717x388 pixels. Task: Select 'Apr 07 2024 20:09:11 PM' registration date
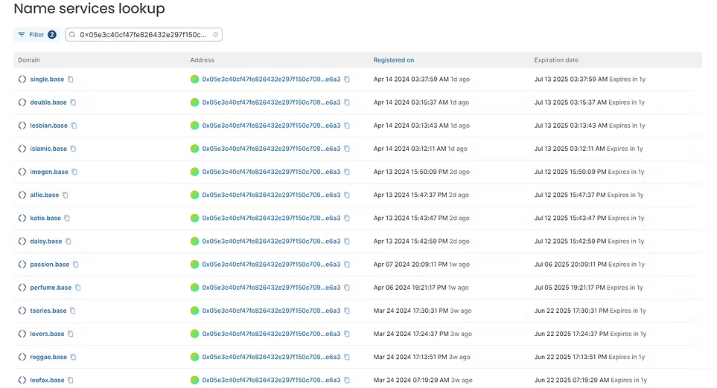tap(410, 265)
